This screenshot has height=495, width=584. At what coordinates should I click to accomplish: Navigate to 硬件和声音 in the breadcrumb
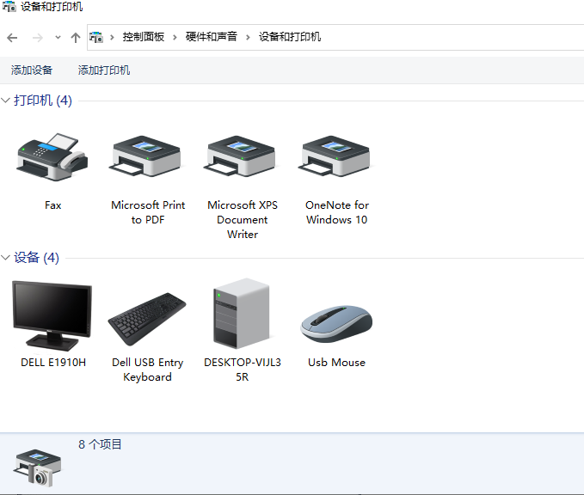click(x=212, y=37)
